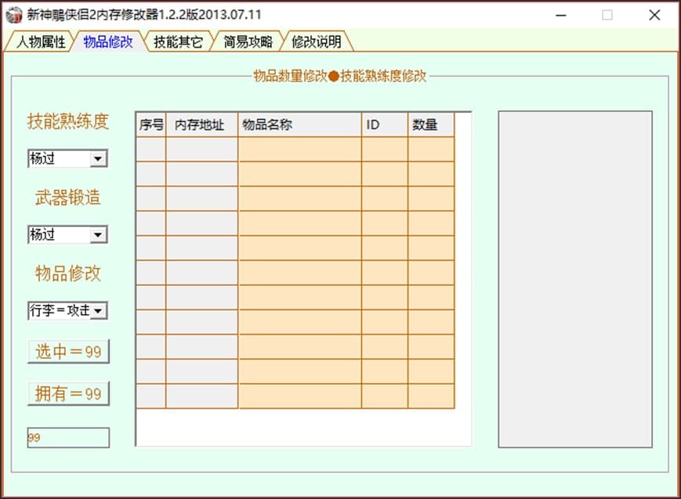Click the 物品名称 column header
Viewport: 681px width, 499px height.
pos(300,124)
